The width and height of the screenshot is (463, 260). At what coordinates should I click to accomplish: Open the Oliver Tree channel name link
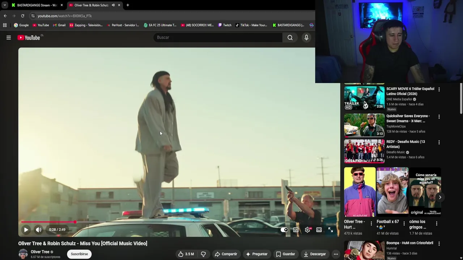coord(40,252)
